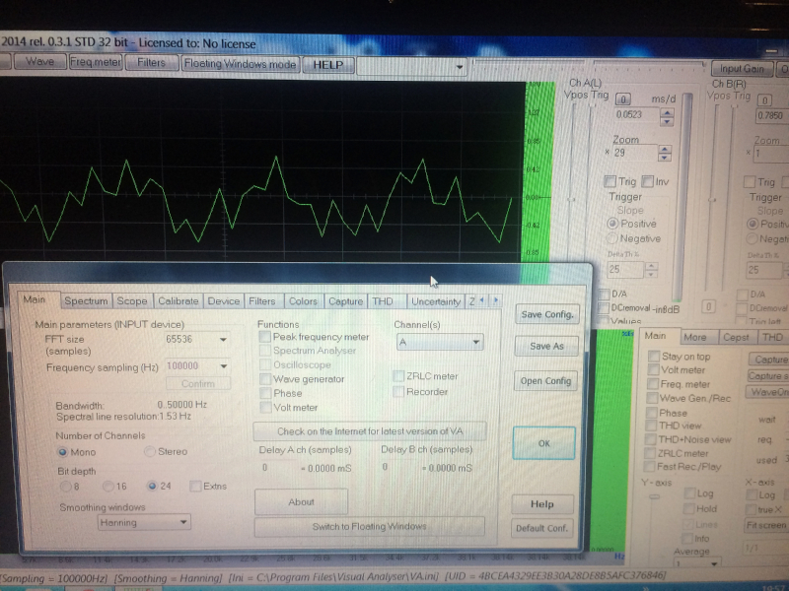Increase Ch A Zoom with up arrow

coord(665,150)
